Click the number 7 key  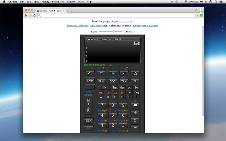point(102,105)
